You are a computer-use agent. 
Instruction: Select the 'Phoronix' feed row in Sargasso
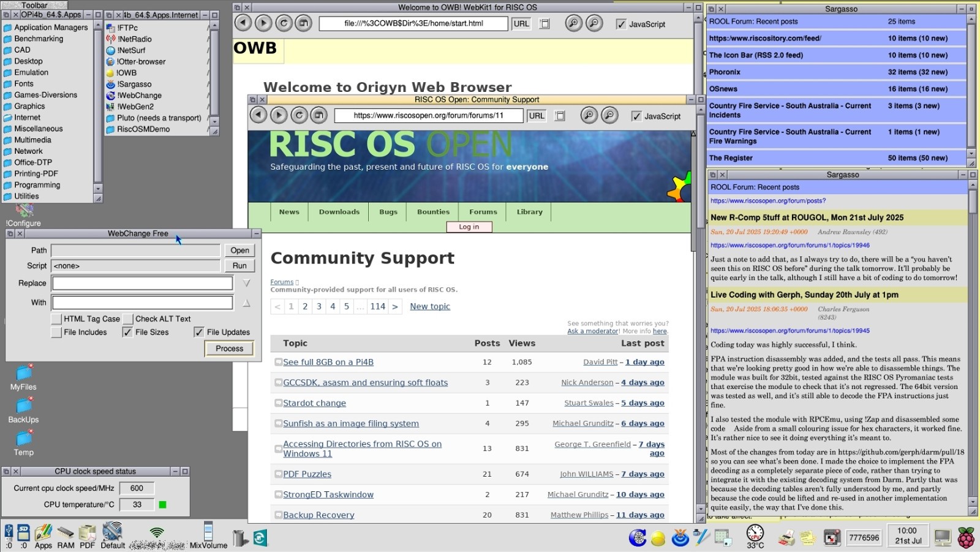pos(836,72)
